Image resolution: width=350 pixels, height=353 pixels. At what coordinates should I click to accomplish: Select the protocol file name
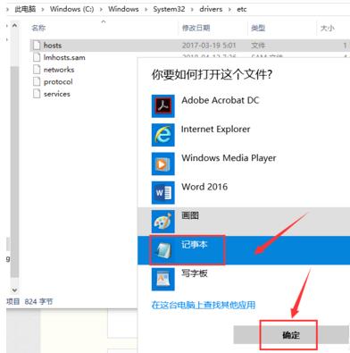click(x=58, y=82)
